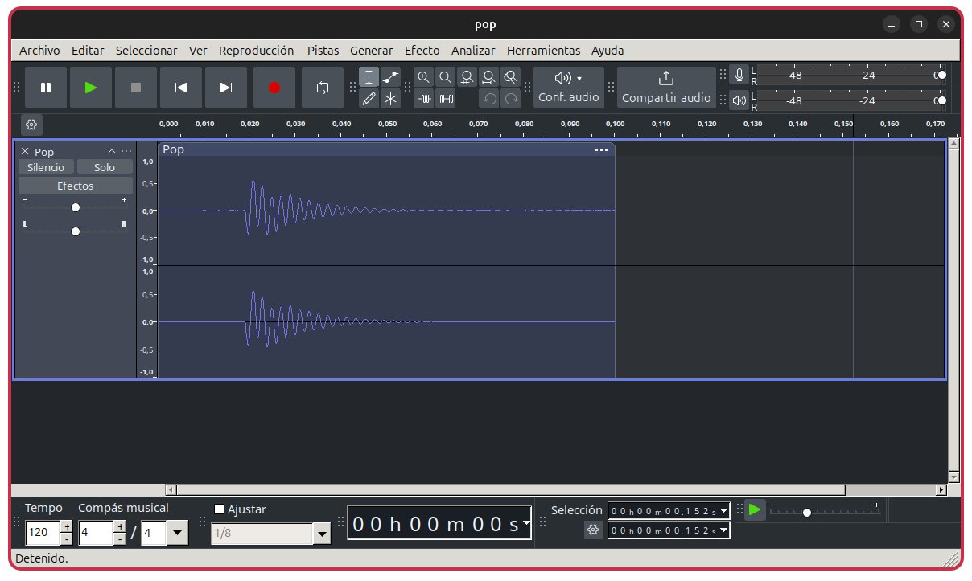Enable the Ajustar snap checkbox
The width and height of the screenshot is (972, 581).
pos(220,509)
